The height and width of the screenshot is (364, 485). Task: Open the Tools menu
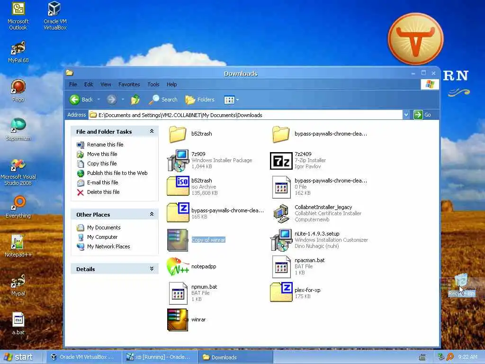click(x=153, y=84)
